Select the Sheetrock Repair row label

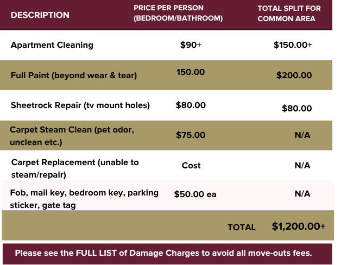[80, 105]
